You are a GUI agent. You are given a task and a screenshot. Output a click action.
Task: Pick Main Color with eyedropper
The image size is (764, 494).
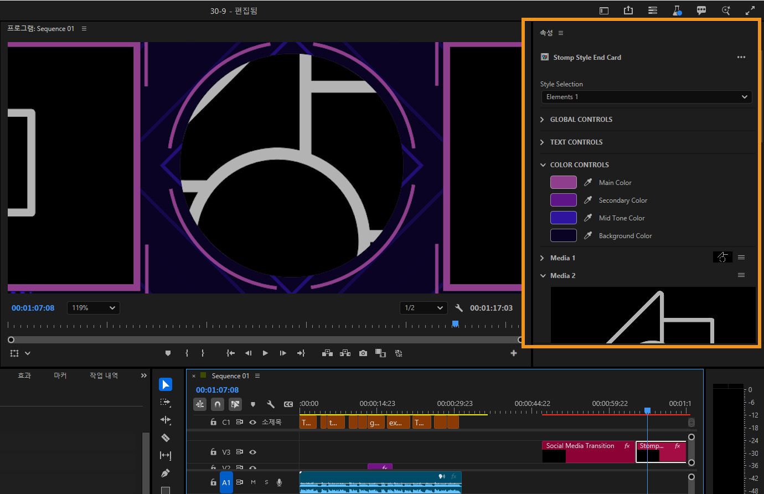tap(588, 182)
